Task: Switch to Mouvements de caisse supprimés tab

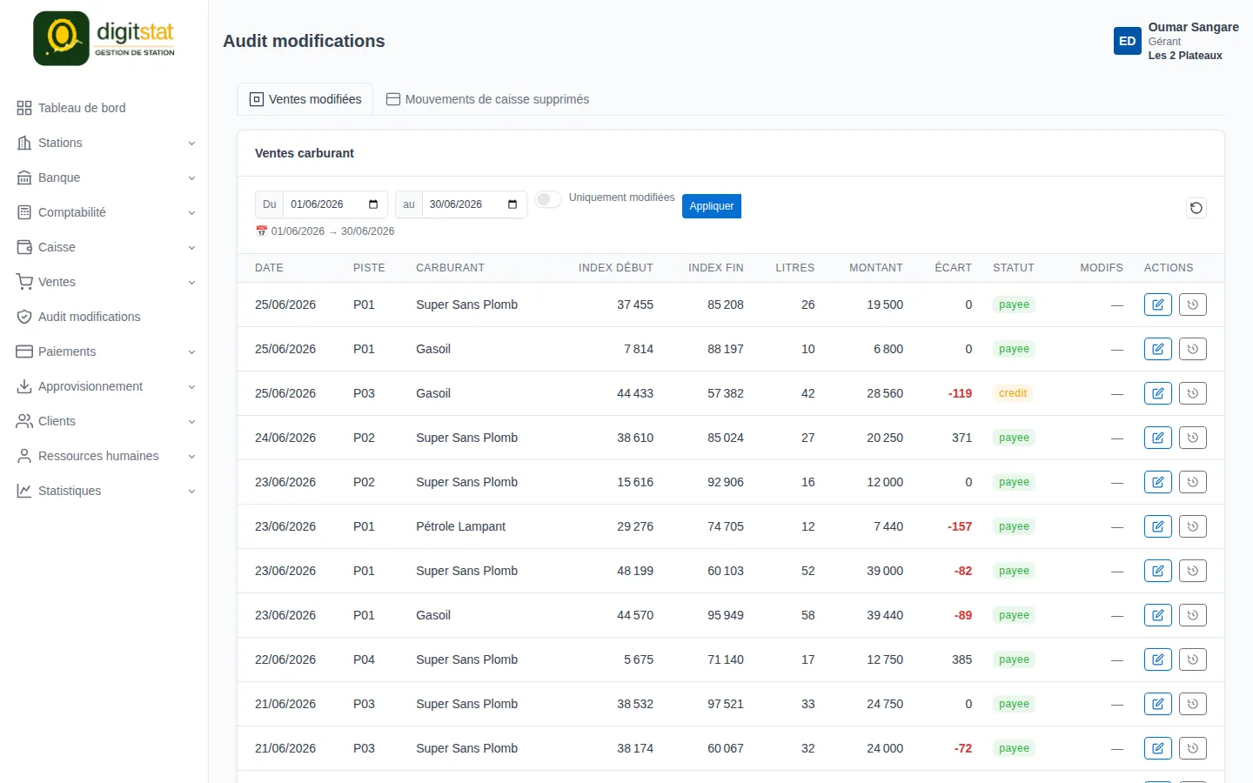Action: (x=487, y=99)
